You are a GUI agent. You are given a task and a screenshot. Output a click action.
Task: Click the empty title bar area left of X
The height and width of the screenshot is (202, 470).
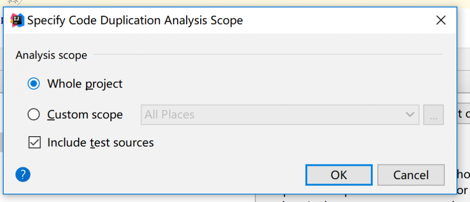pyautogui.click(x=338, y=20)
